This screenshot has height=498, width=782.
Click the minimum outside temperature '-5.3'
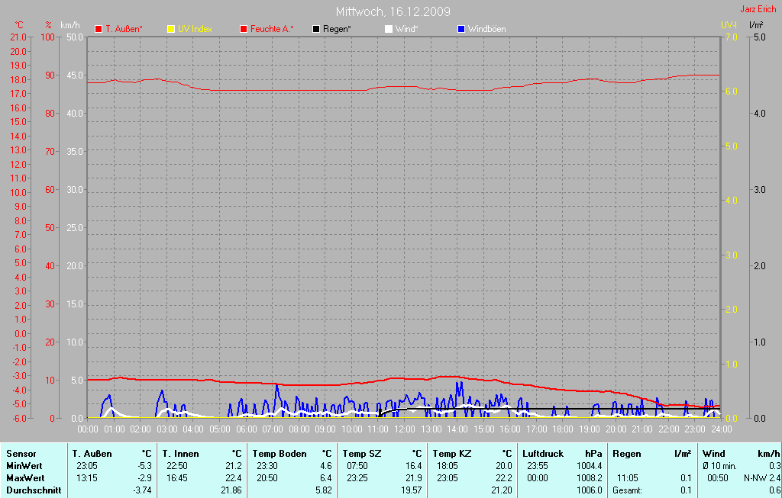pos(145,466)
